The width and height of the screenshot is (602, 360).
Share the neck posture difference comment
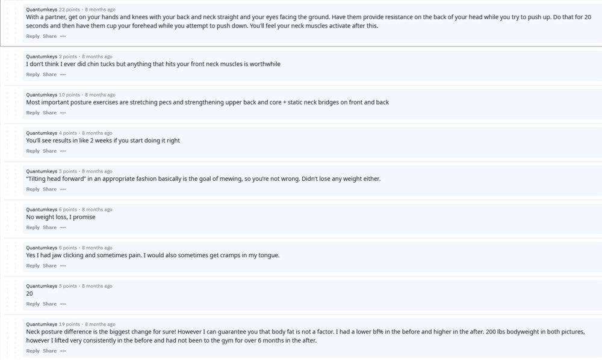(49, 351)
